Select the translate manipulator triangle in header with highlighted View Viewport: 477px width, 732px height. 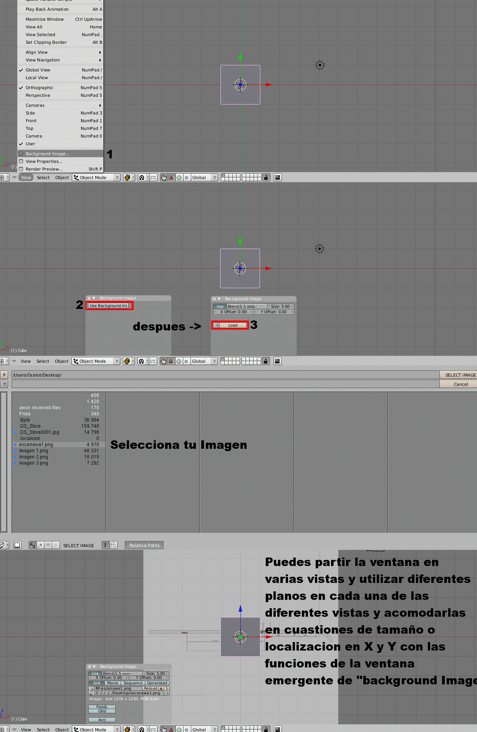171,178
